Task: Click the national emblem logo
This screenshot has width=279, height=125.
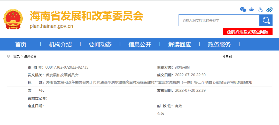Action: coord(13,19)
